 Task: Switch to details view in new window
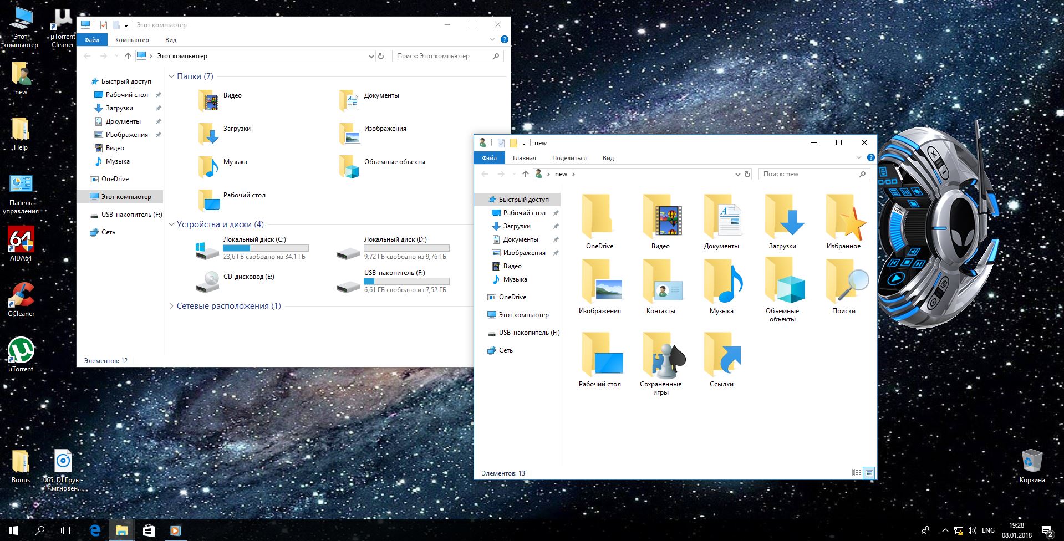pos(857,473)
